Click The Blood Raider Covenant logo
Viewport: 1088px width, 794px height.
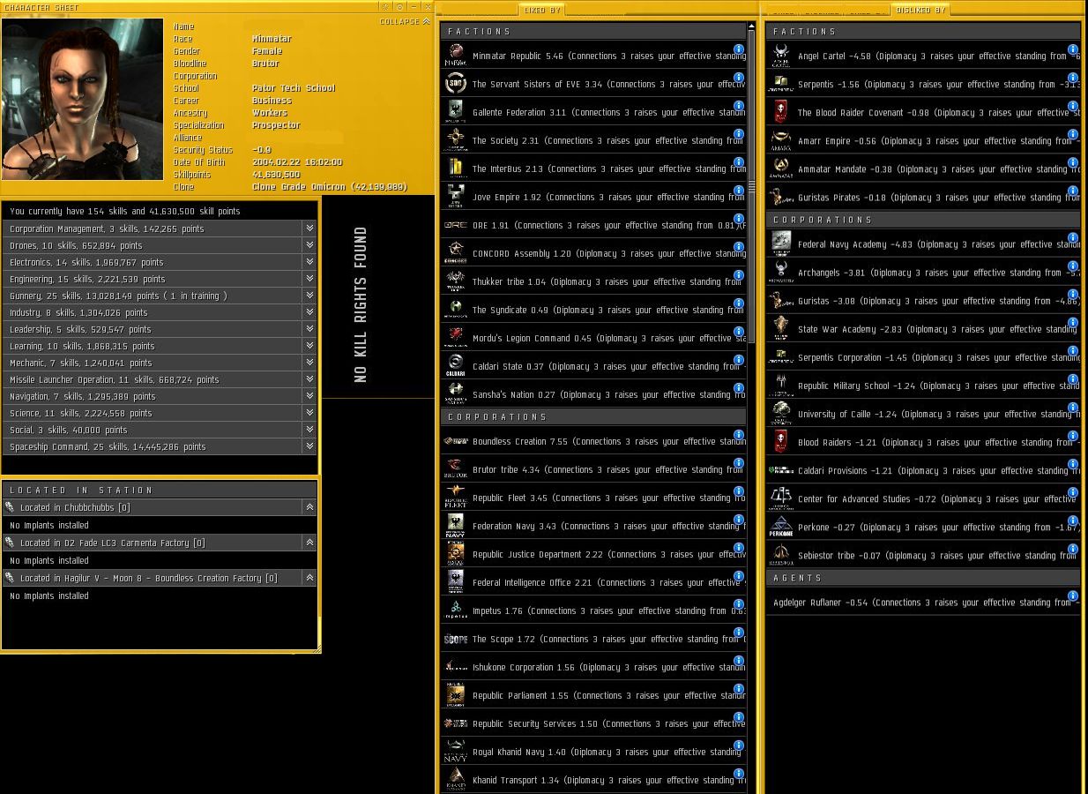click(x=780, y=112)
